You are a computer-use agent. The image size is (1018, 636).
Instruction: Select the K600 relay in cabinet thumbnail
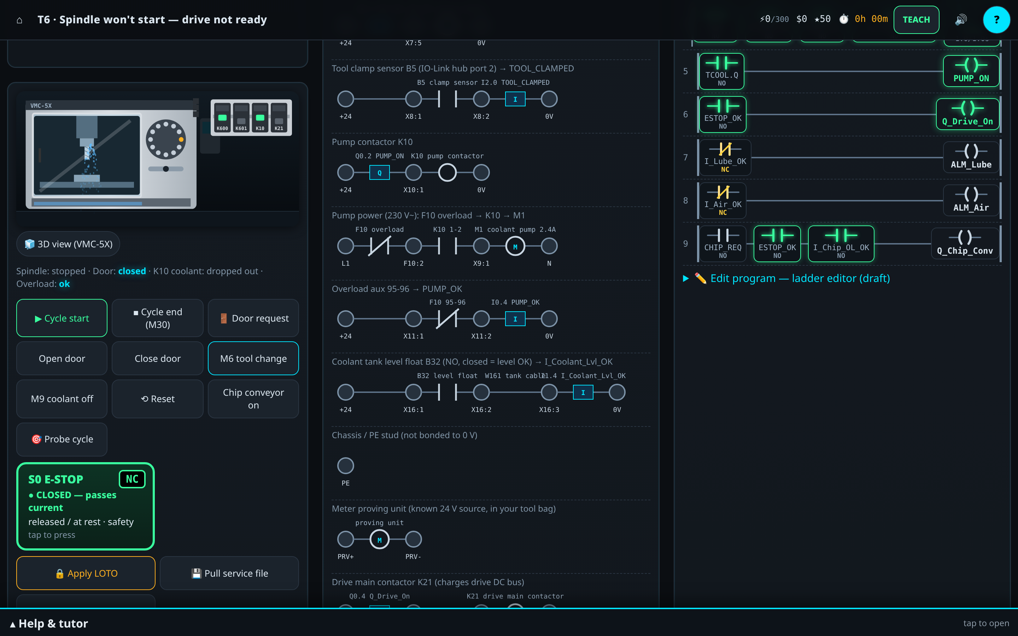[222, 117]
